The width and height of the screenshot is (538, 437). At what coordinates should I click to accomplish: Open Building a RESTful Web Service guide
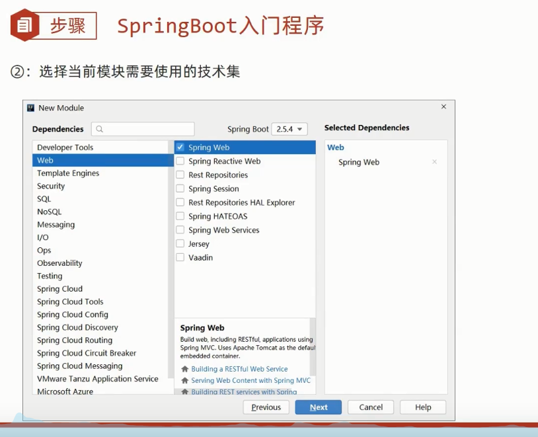[239, 369]
